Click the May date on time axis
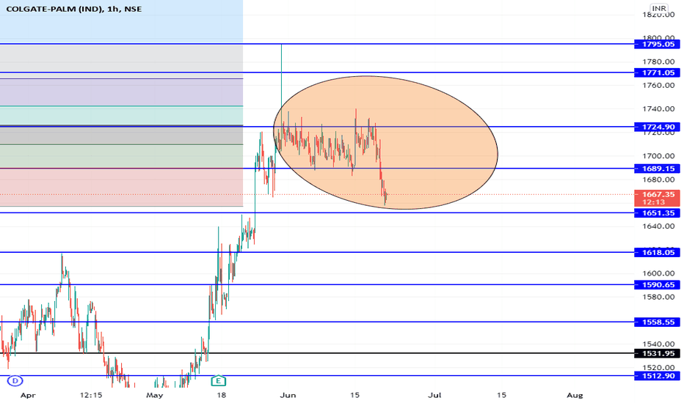Screen dimensions: 684x403 tap(154, 396)
